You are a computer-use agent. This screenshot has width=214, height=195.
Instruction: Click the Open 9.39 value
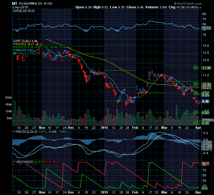point(83,7)
